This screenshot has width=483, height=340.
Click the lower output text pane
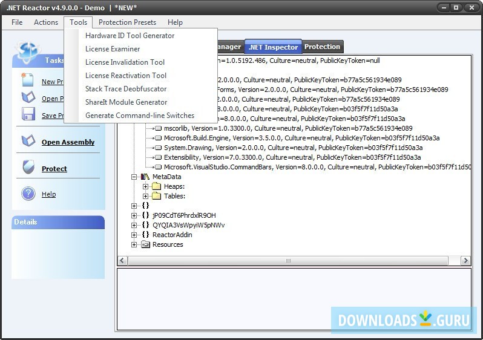pyautogui.click(x=294, y=299)
